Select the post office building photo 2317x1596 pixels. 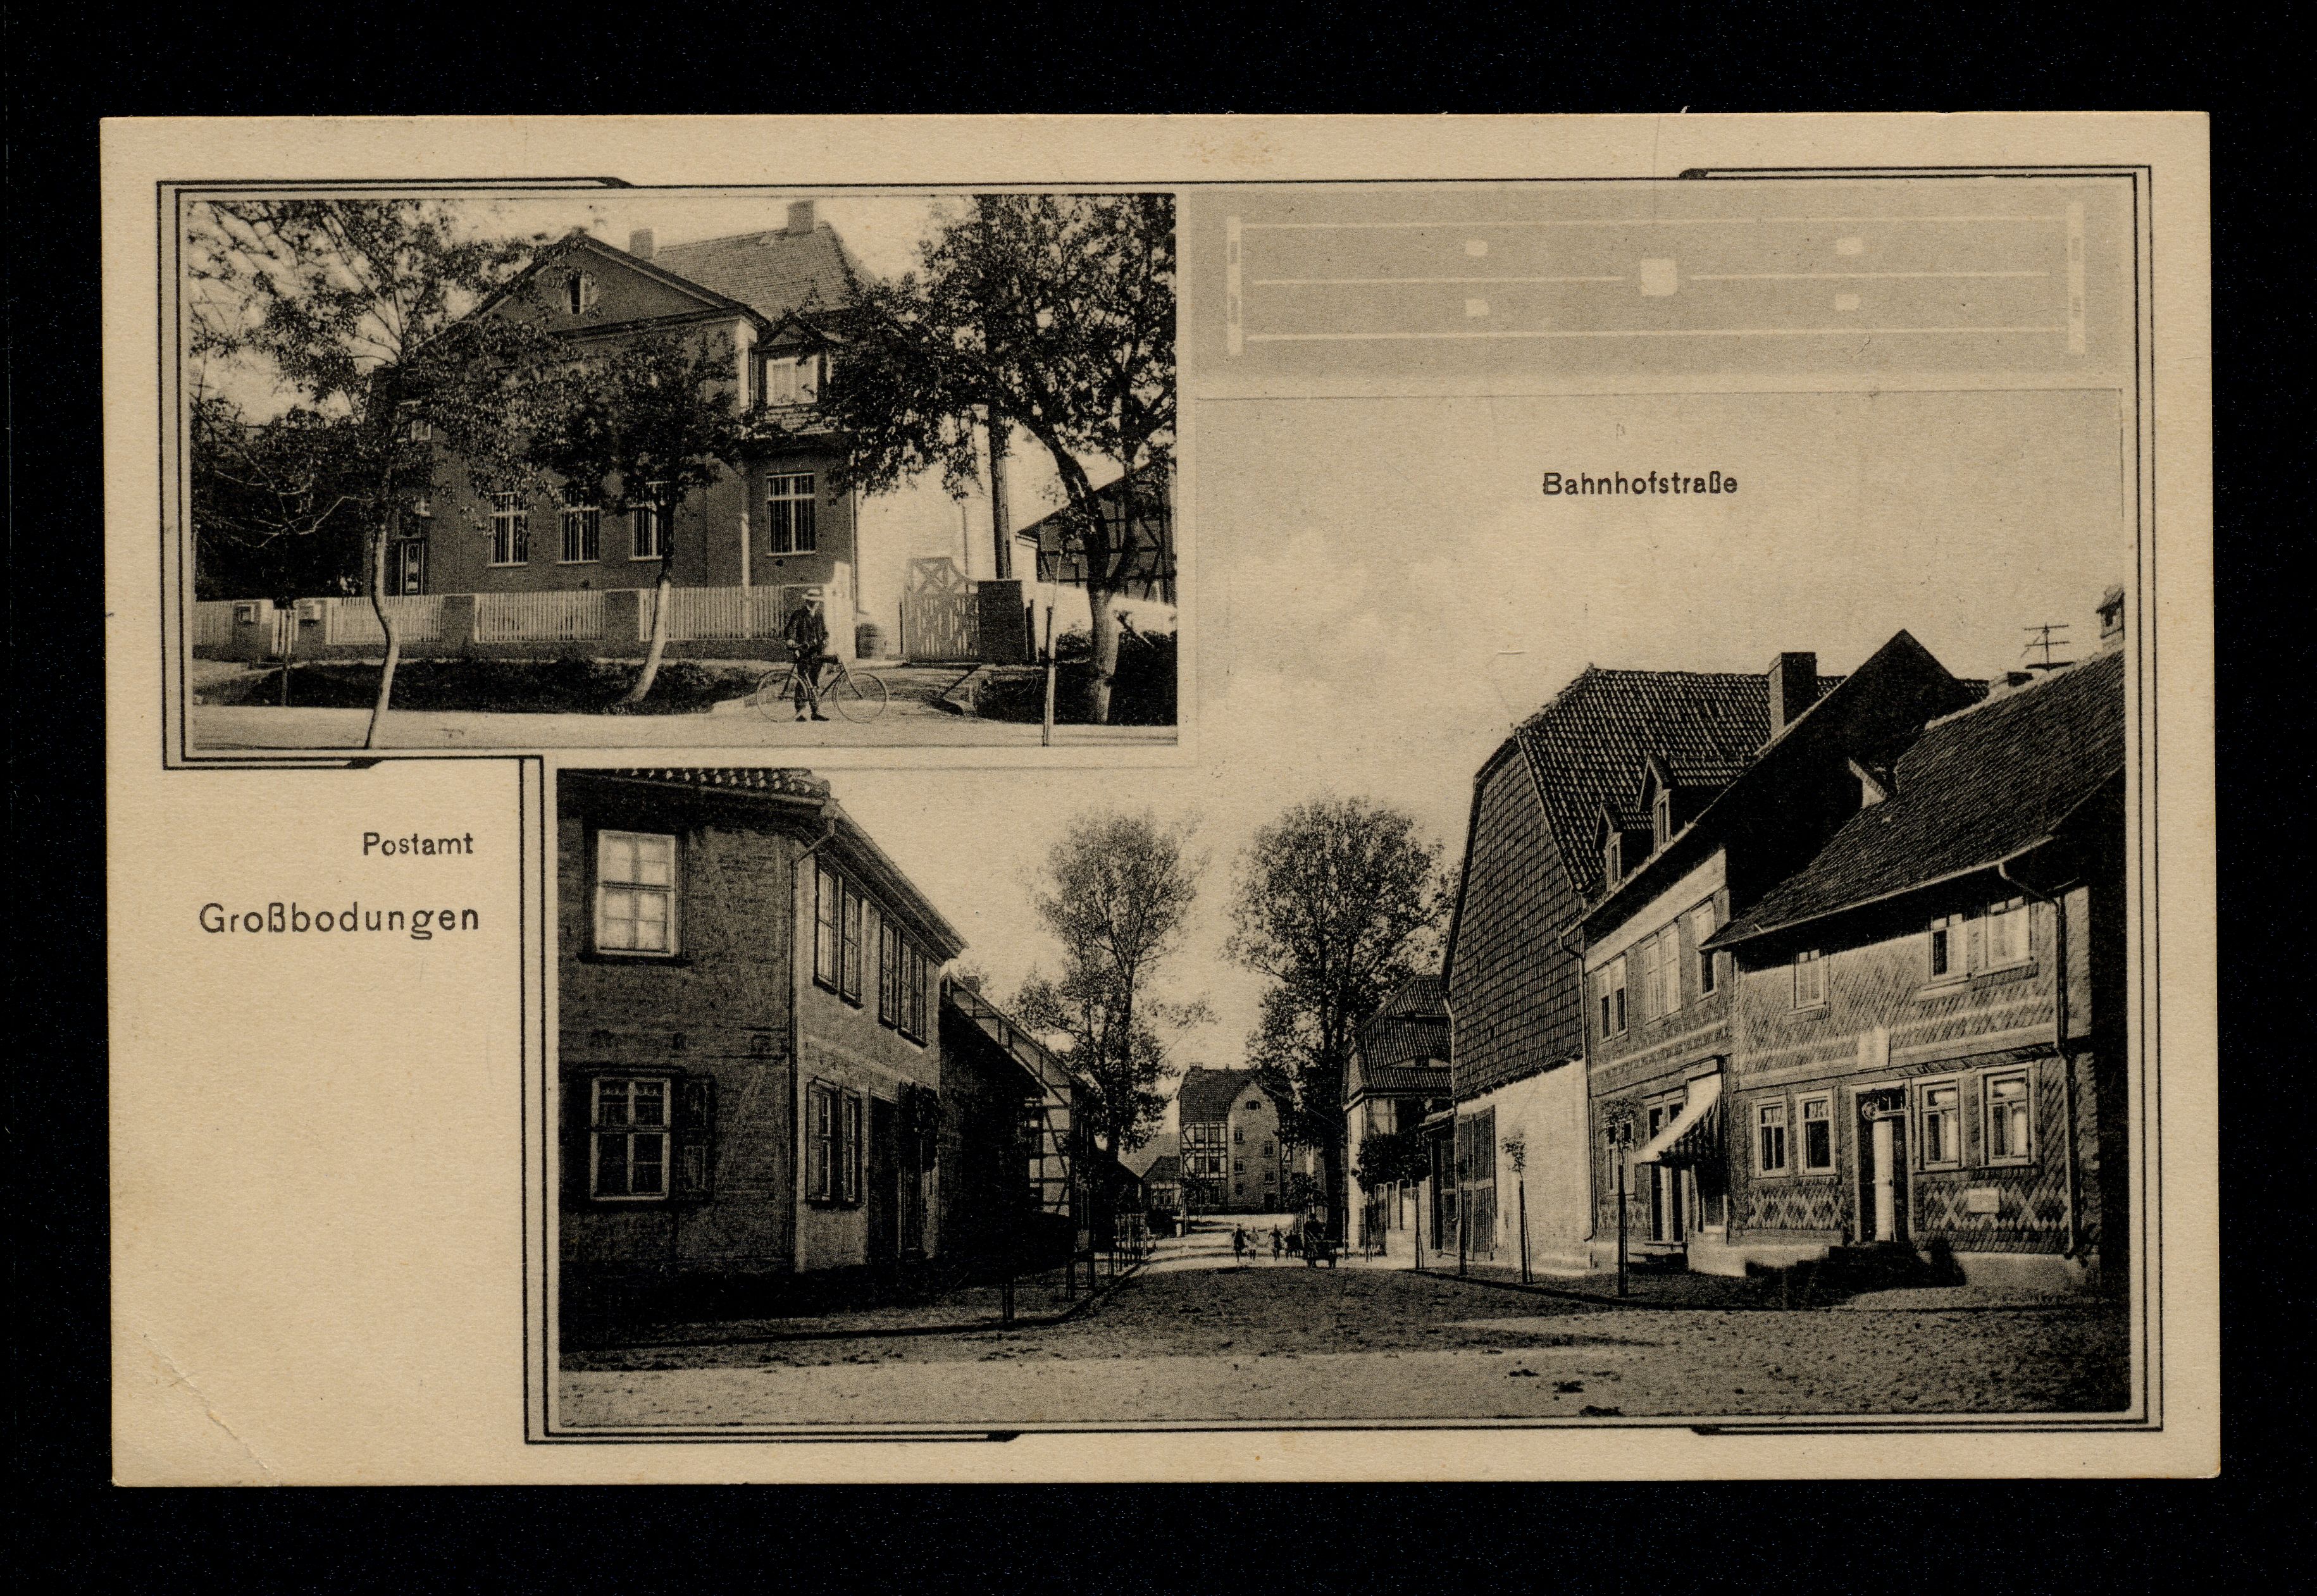(x=683, y=470)
